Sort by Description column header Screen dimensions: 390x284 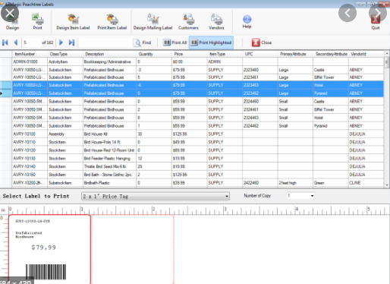click(109, 54)
